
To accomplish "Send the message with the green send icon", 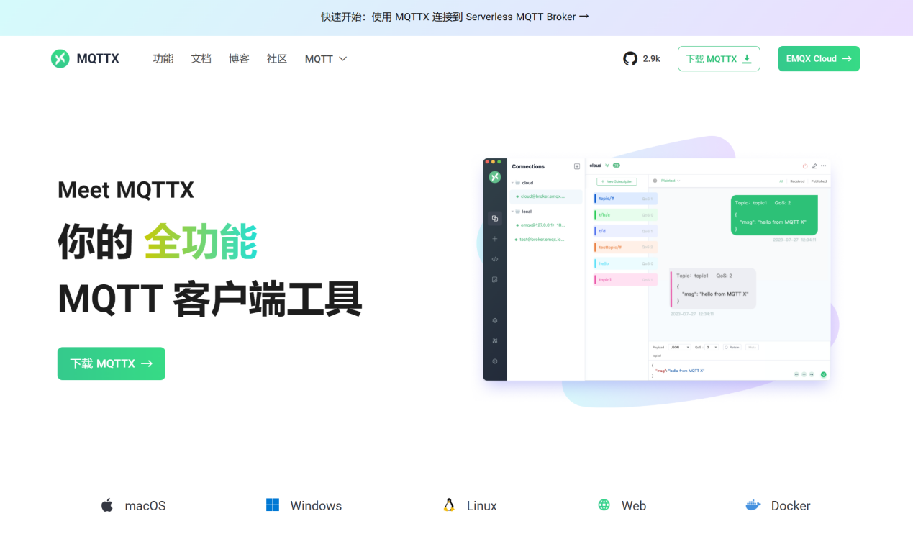I will pyautogui.click(x=824, y=374).
